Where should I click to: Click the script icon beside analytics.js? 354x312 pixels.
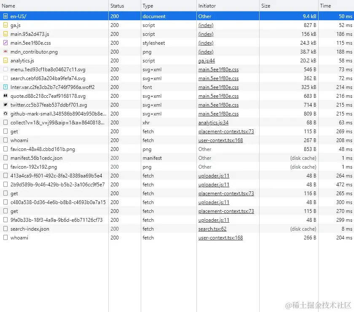point(5,60)
